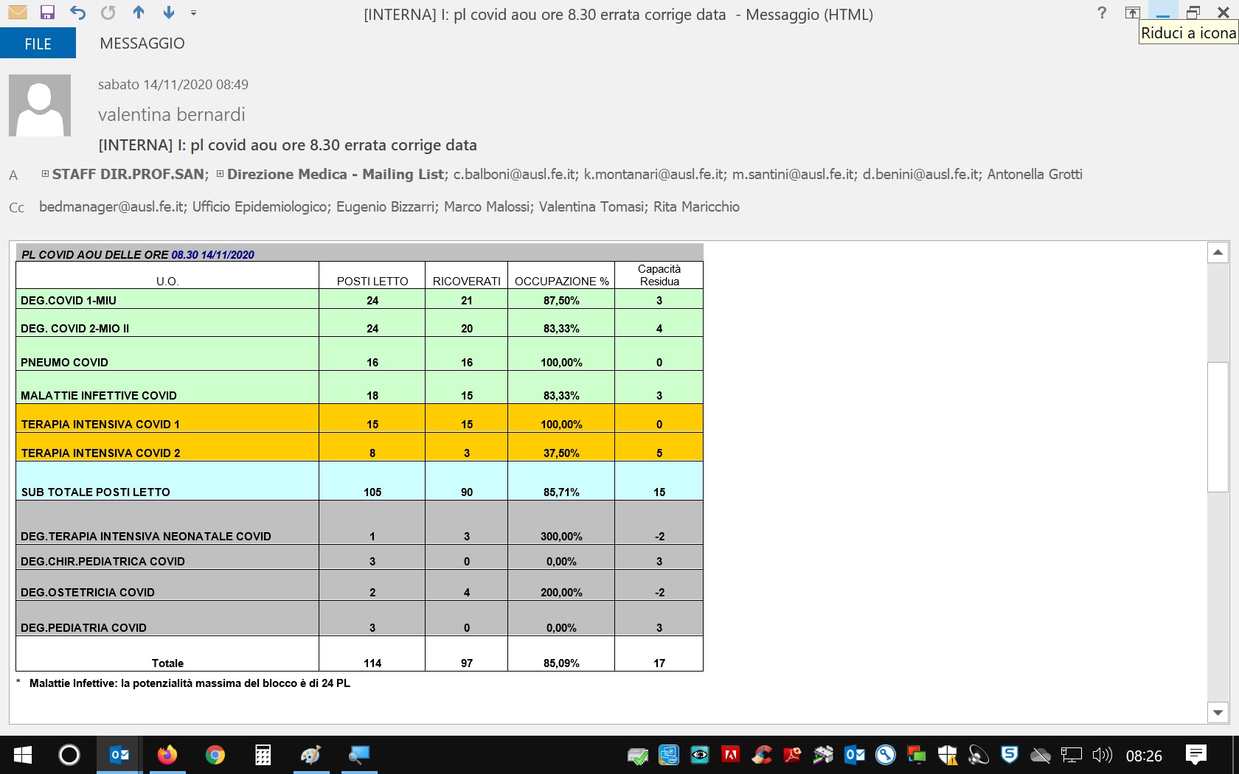Screen dimensions: 1239x774
Task: Click the Undo arrow icon
Action: (x=77, y=13)
